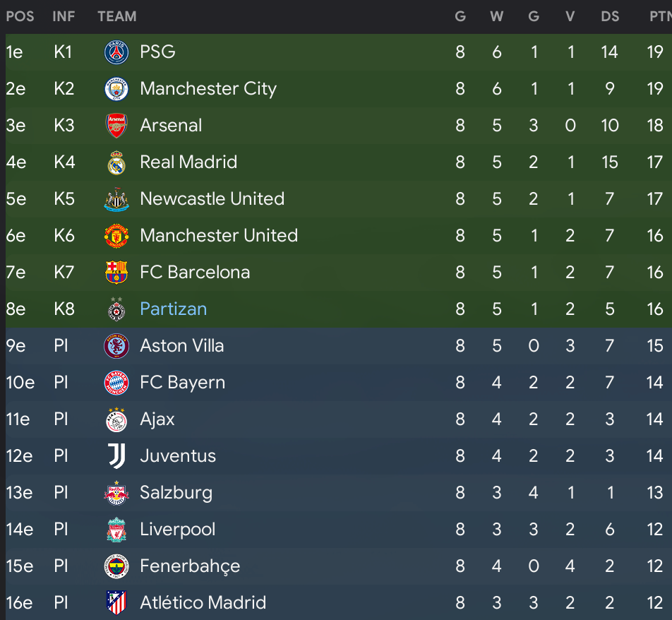Click the PSG club crest
Viewport: 672px width, 620px height.
pos(116,52)
